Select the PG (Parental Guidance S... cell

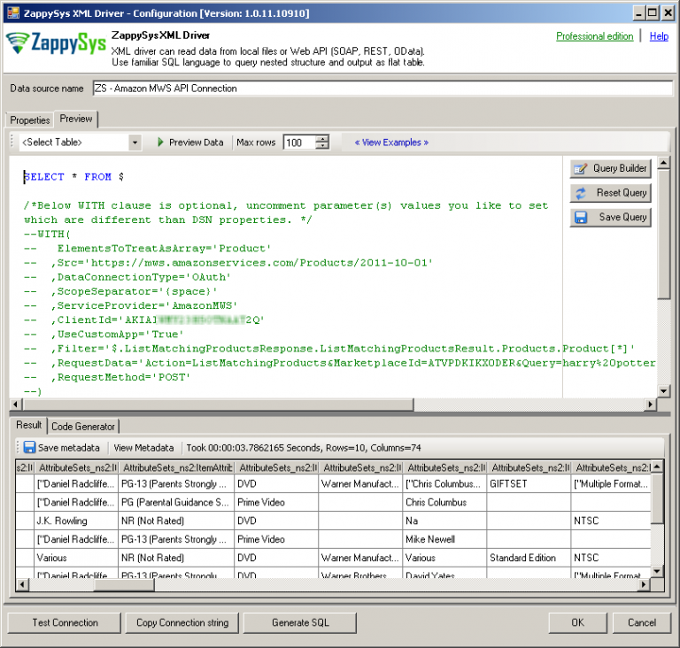coord(175,502)
